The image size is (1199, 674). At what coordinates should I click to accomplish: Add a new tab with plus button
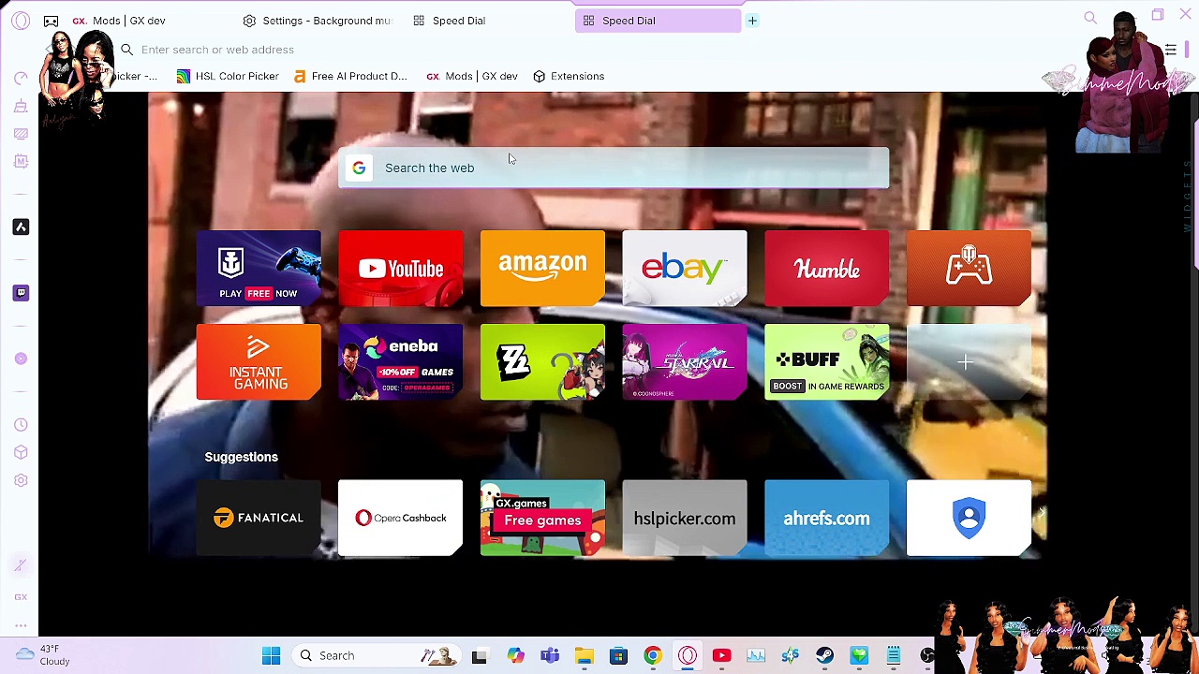[752, 21]
